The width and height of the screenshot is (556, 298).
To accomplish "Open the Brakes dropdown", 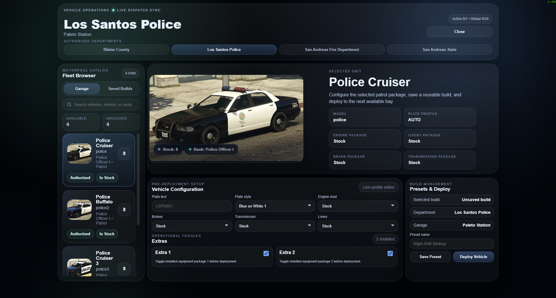I will pos(192,226).
